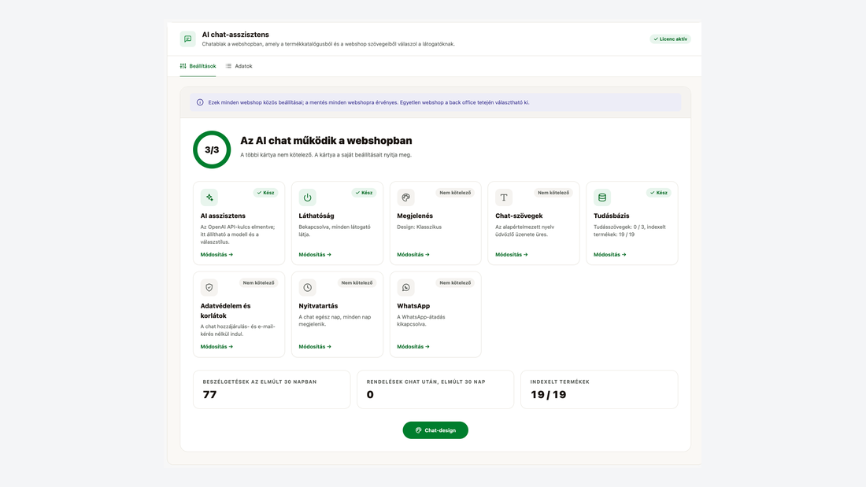Screen dimensions: 866x487
Task: Click the WhatsApp logo icon
Action: pos(406,287)
